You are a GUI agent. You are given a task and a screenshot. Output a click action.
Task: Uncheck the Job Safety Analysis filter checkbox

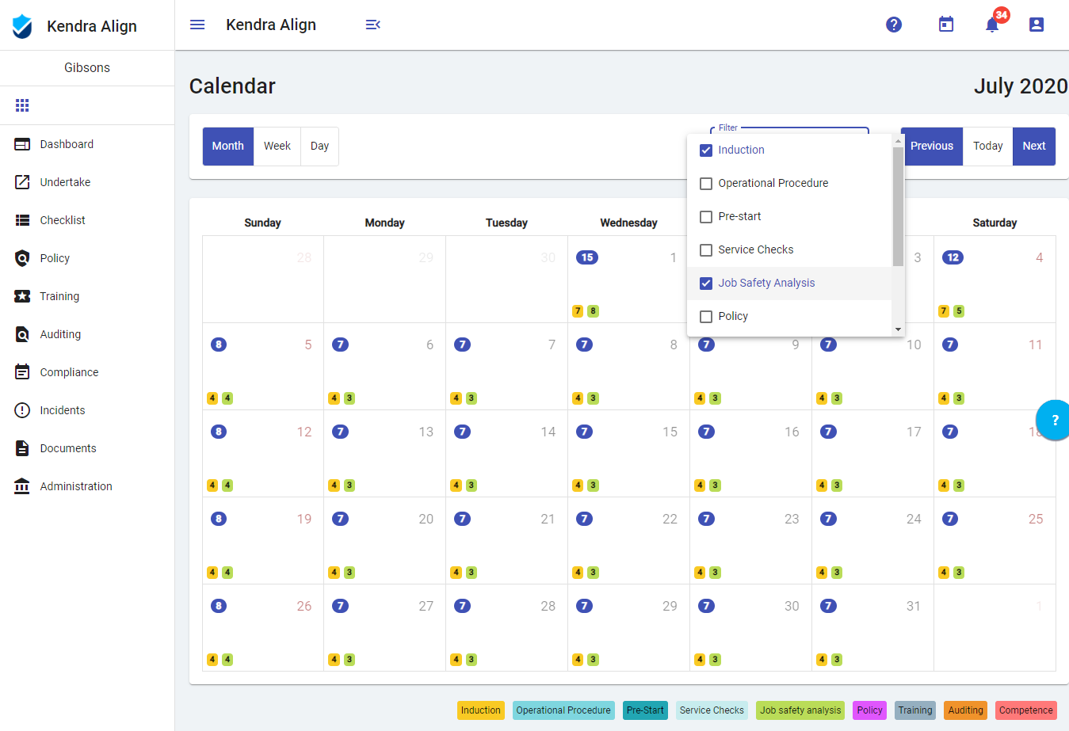[706, 284]
